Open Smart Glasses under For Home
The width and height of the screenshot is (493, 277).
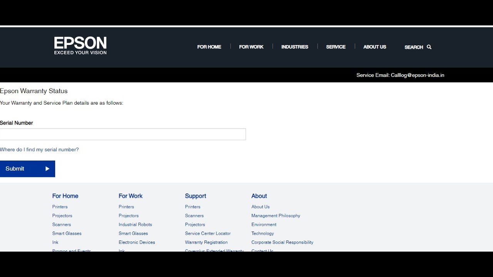point(67,234)
